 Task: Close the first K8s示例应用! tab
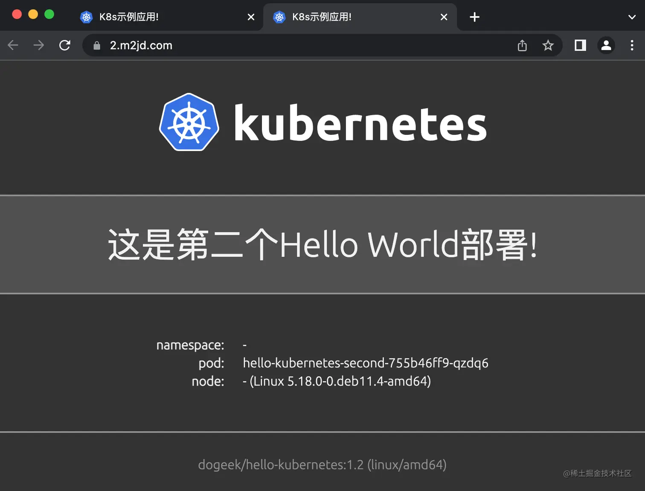tap(251, 17)
